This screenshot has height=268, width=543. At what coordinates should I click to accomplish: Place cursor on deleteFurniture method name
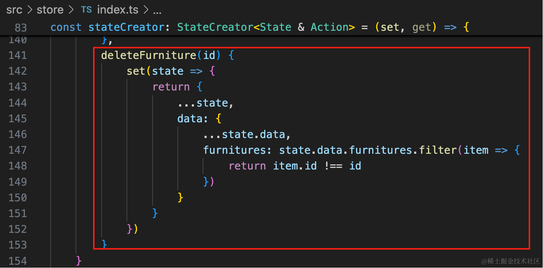pos(149,55)
